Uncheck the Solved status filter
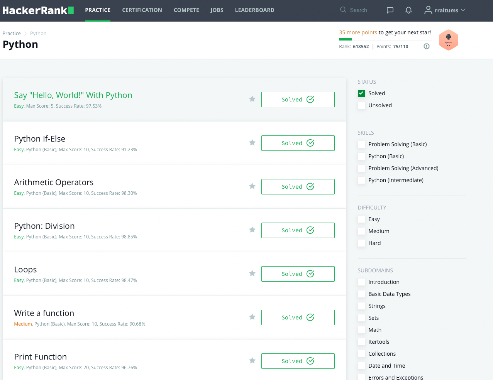Viewport: 493px width, 380px height. coord(361,93)
